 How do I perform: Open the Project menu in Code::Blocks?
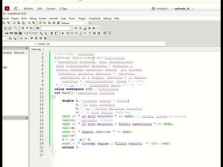pyautogui.click(x=15, y=19)
